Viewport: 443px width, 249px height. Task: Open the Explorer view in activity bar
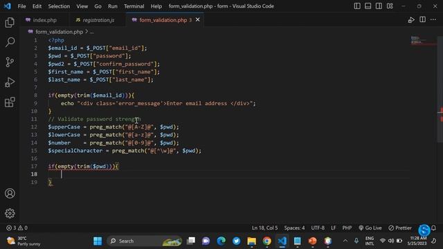(10, 22)
